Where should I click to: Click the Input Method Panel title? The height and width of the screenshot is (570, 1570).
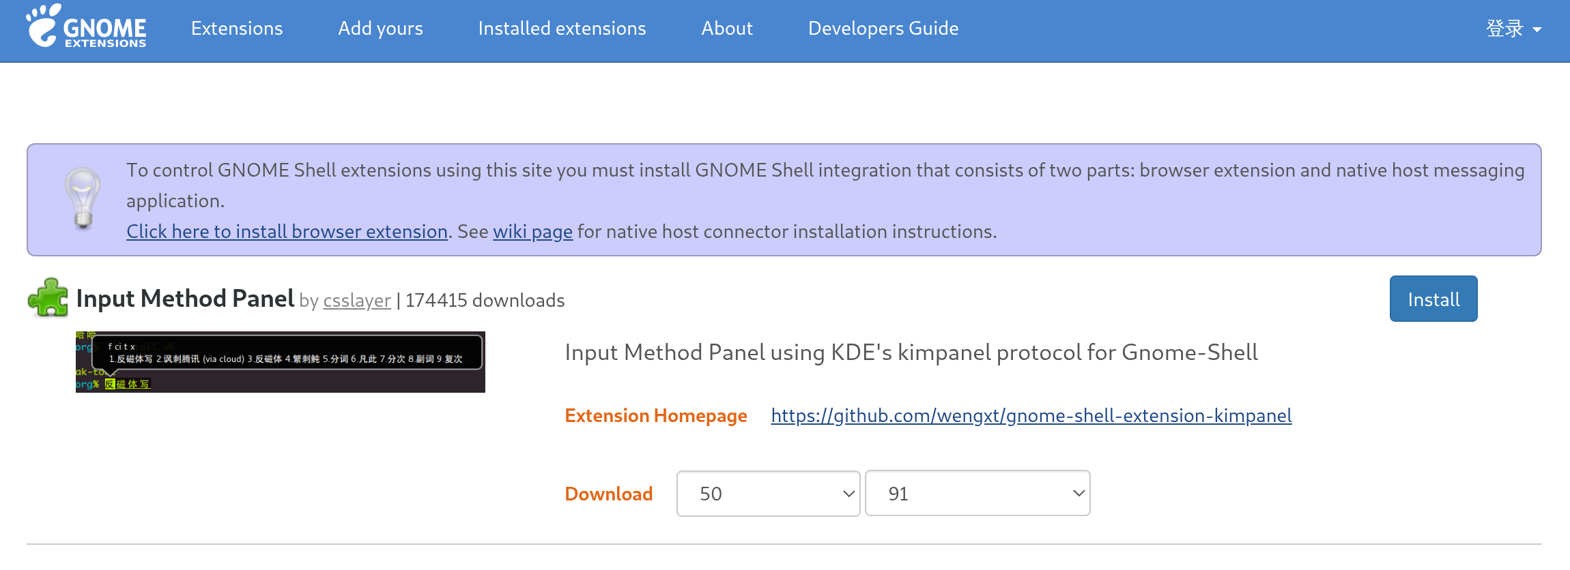(x=185, y=299)
